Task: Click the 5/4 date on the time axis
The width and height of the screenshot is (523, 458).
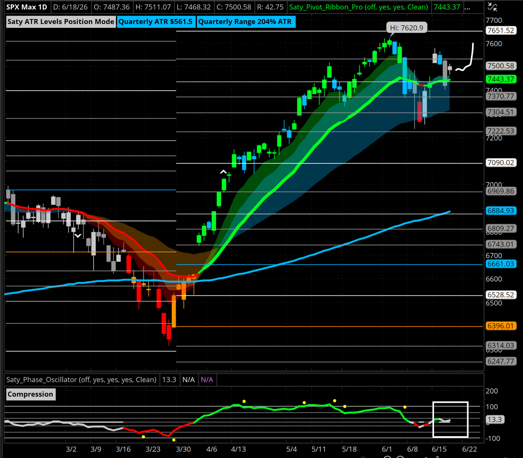Action: tap(292, 449)
